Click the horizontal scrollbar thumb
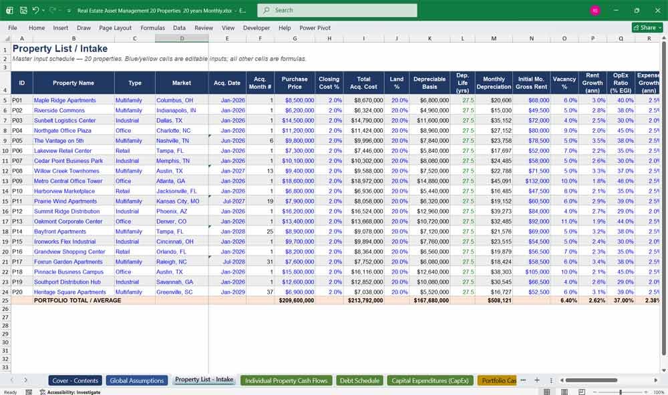This screenshot has width=668, height=395. click(x=591, y=380)
